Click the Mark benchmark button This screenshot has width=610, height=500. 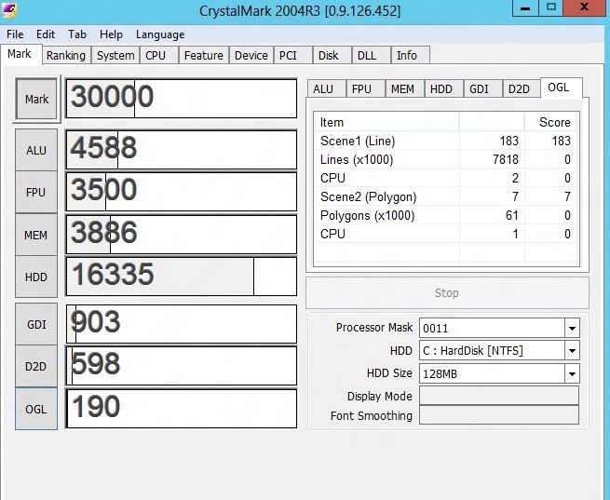(36, 99)
